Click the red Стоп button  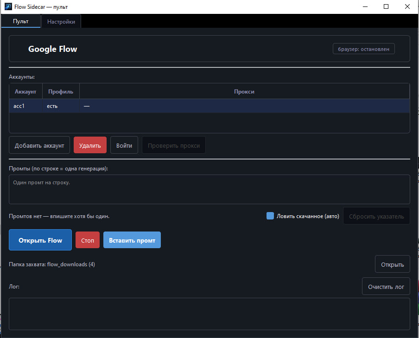click(88, 240)
